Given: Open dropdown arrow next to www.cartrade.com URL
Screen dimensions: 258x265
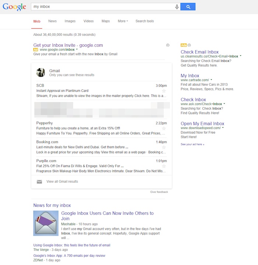Looking at the screenshot, I should (211, 80).
